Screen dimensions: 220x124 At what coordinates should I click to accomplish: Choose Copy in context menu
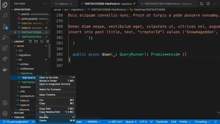coord(56,103)
